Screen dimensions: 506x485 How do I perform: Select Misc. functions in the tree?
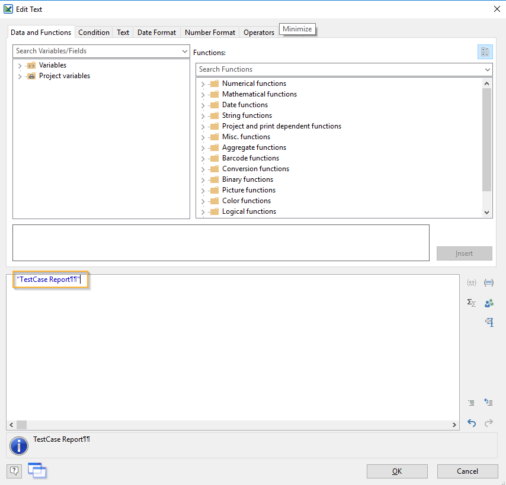(x=246, y=137)
